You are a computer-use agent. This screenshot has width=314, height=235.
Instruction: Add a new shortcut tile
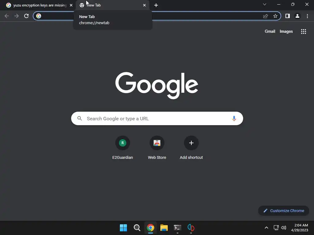tap(191, 147)
